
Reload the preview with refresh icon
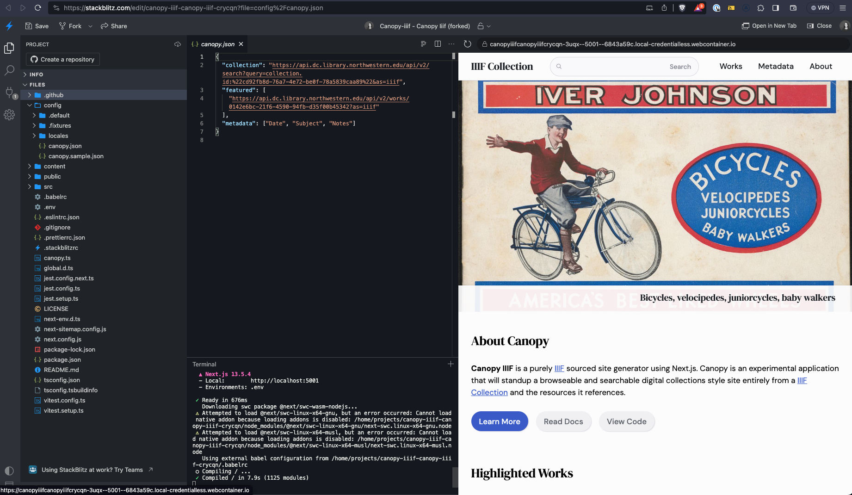coord(468,44)
